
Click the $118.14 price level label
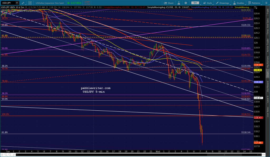tap(246, 133)
